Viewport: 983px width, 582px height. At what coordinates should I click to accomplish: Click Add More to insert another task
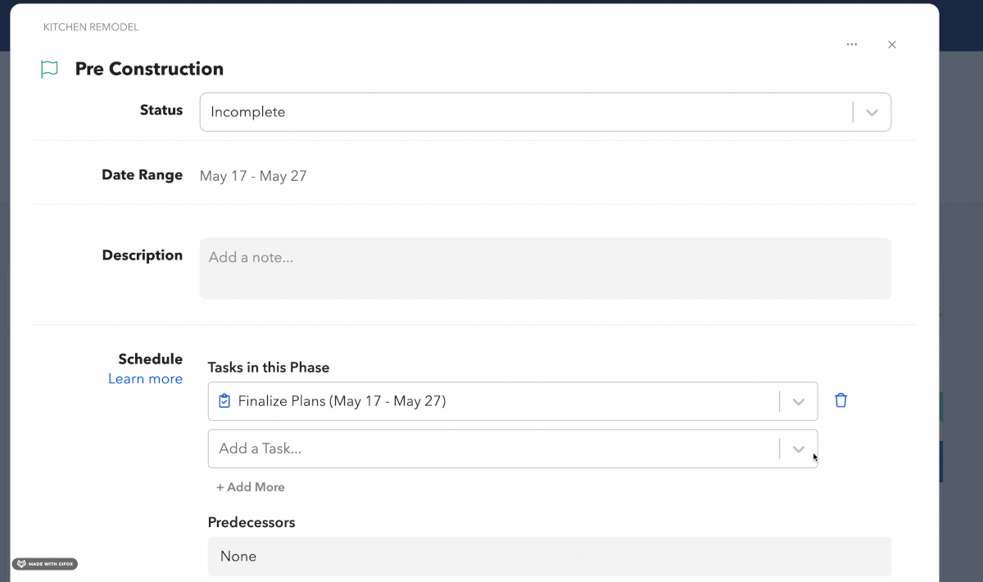[251, 486]
